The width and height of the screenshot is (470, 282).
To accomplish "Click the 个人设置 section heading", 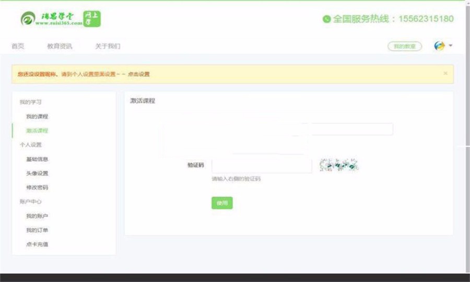I will point(31,145).
